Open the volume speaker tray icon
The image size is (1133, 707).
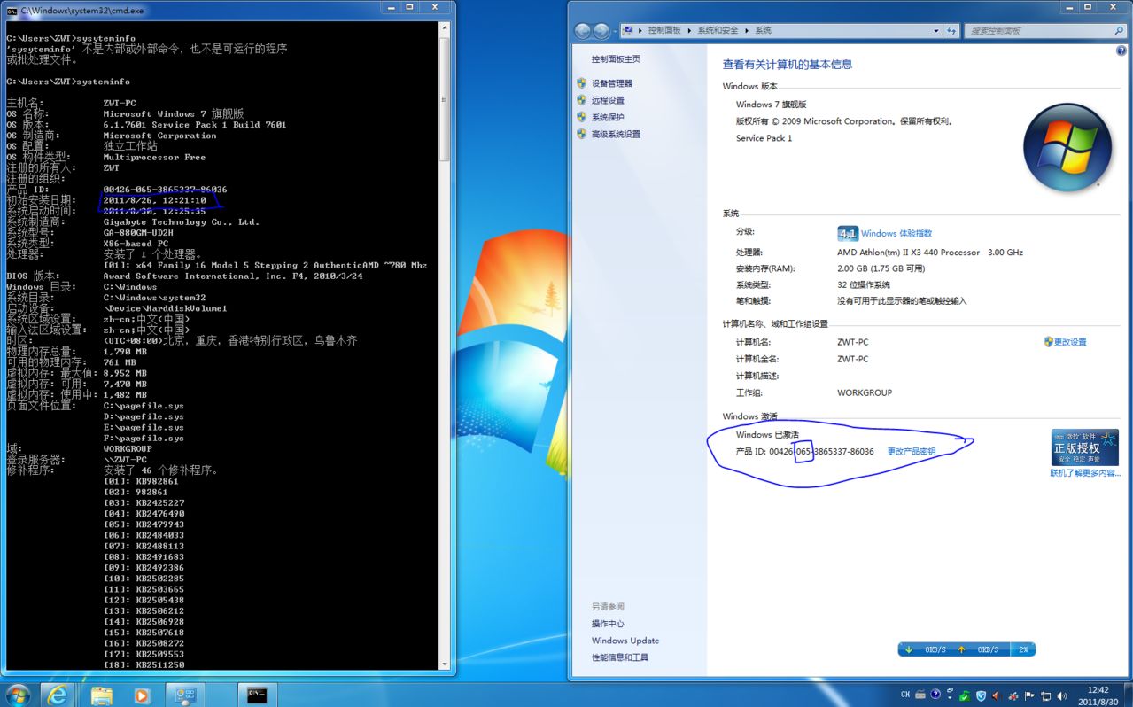tap(1061, 695)
